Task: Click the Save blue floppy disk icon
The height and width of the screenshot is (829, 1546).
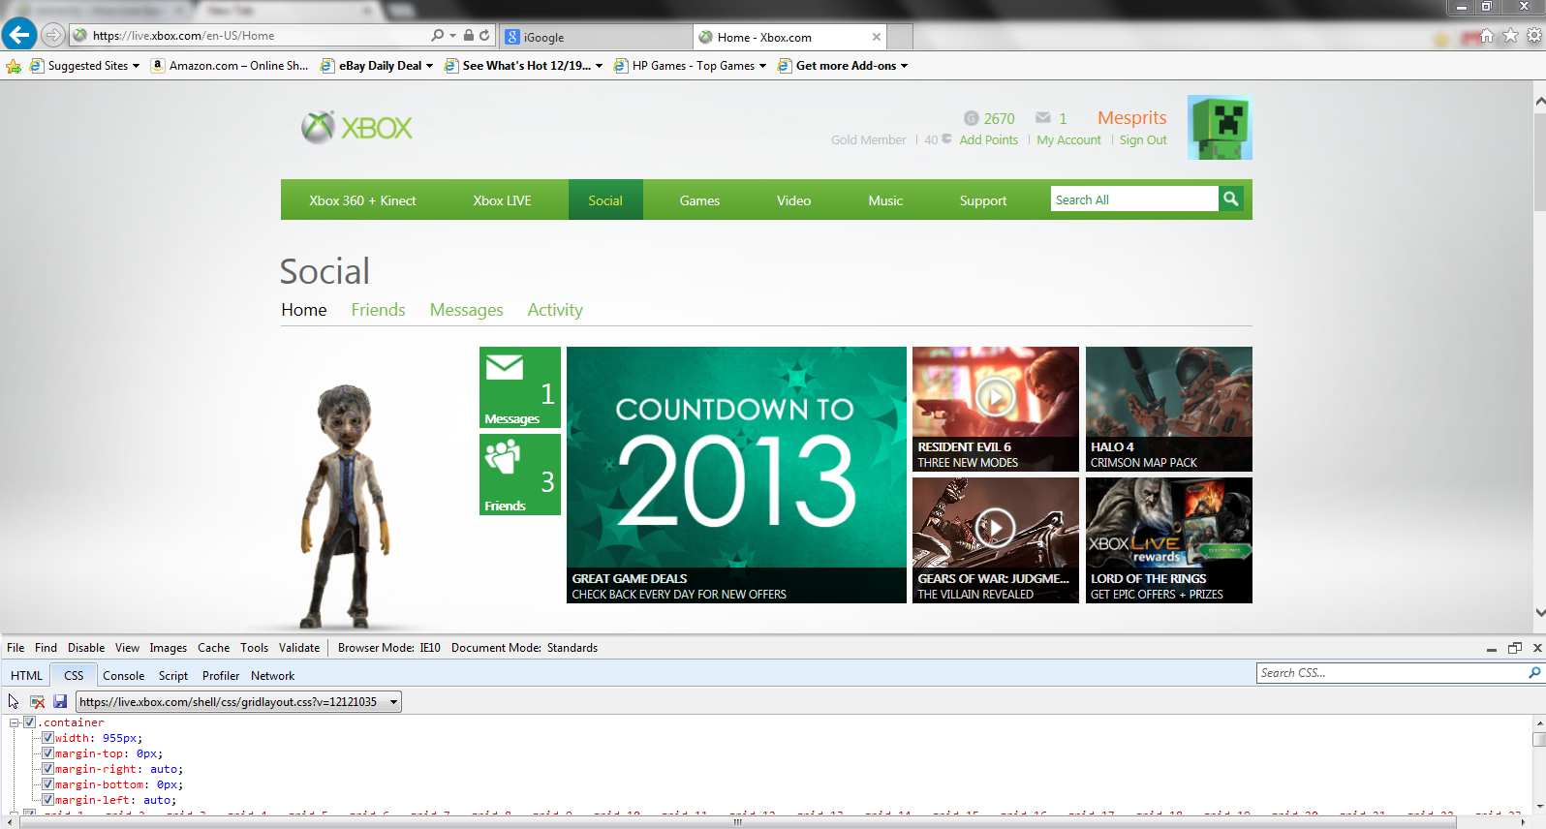Action: 60,701
